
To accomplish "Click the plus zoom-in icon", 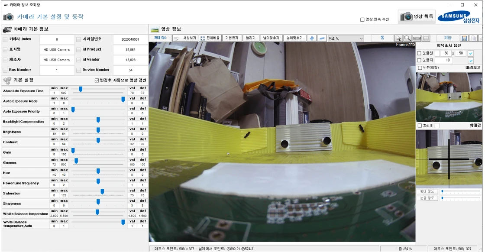I will [x=312, y=39].
